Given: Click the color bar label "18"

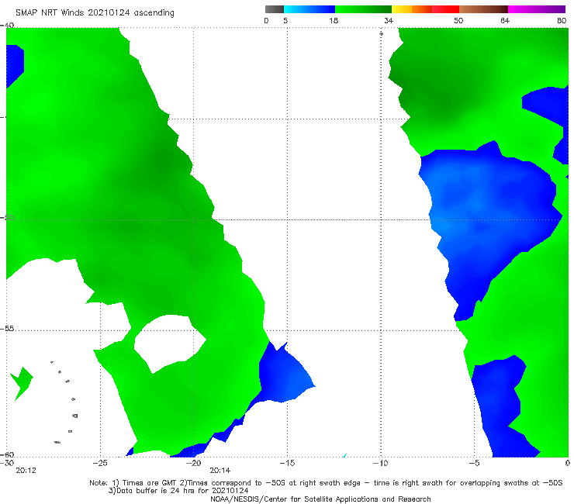Looking at the screenshot, I should [334, 20].
